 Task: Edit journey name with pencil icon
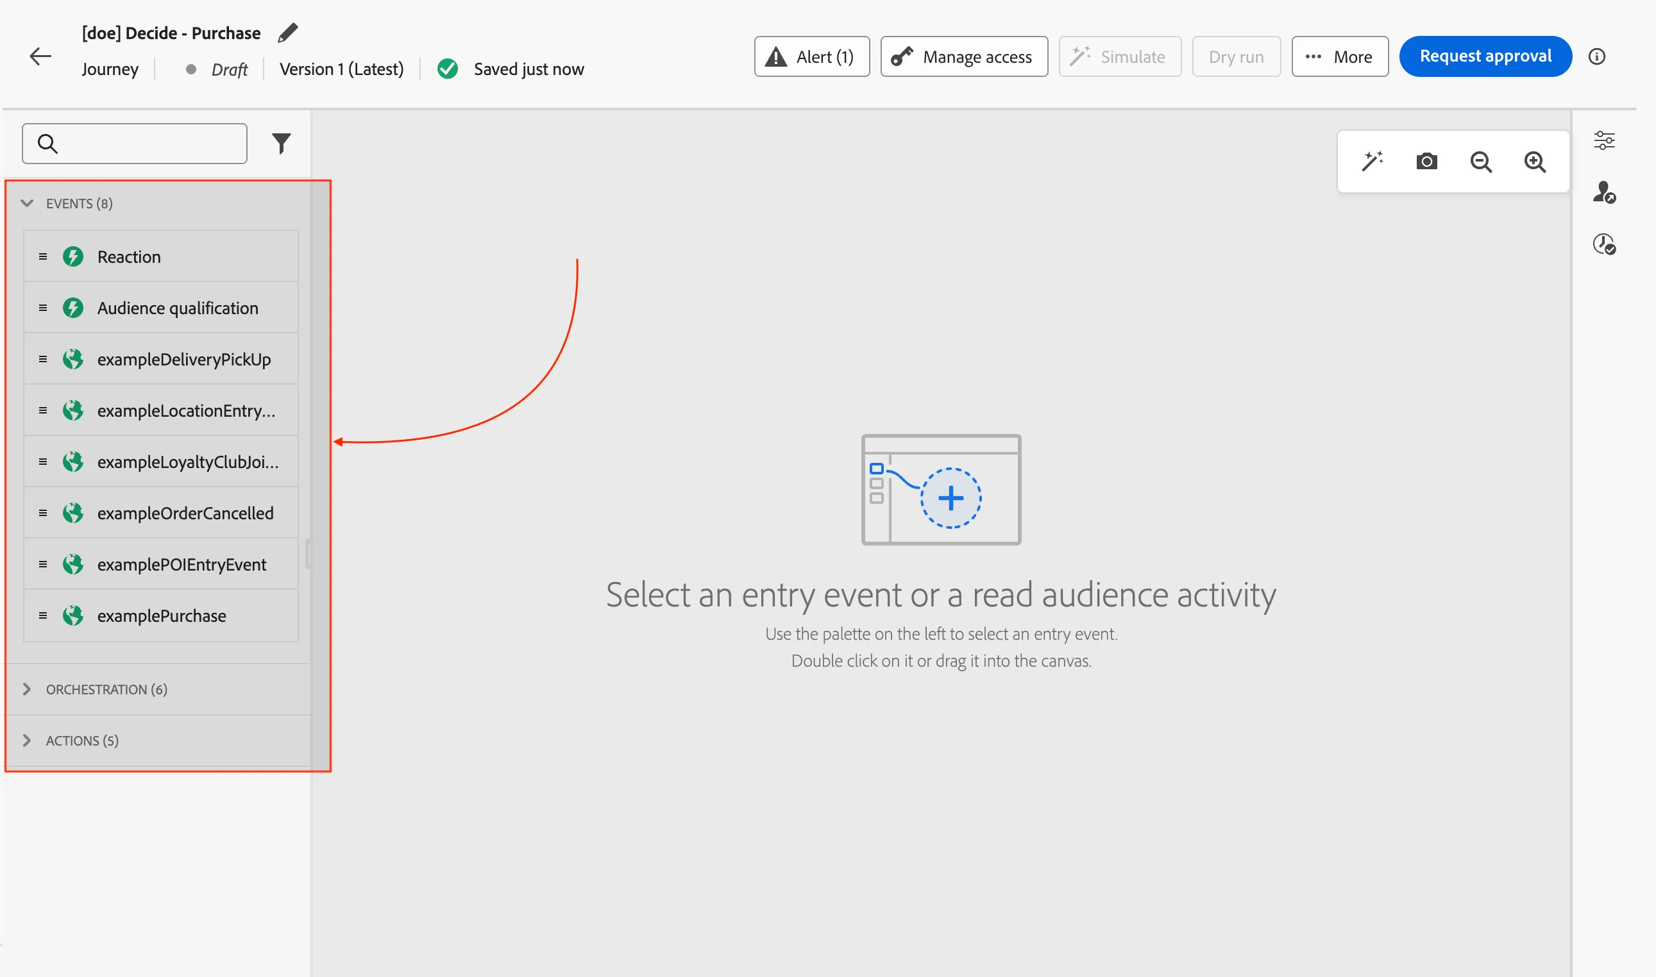pyautogui.click(x=288, y=32)
